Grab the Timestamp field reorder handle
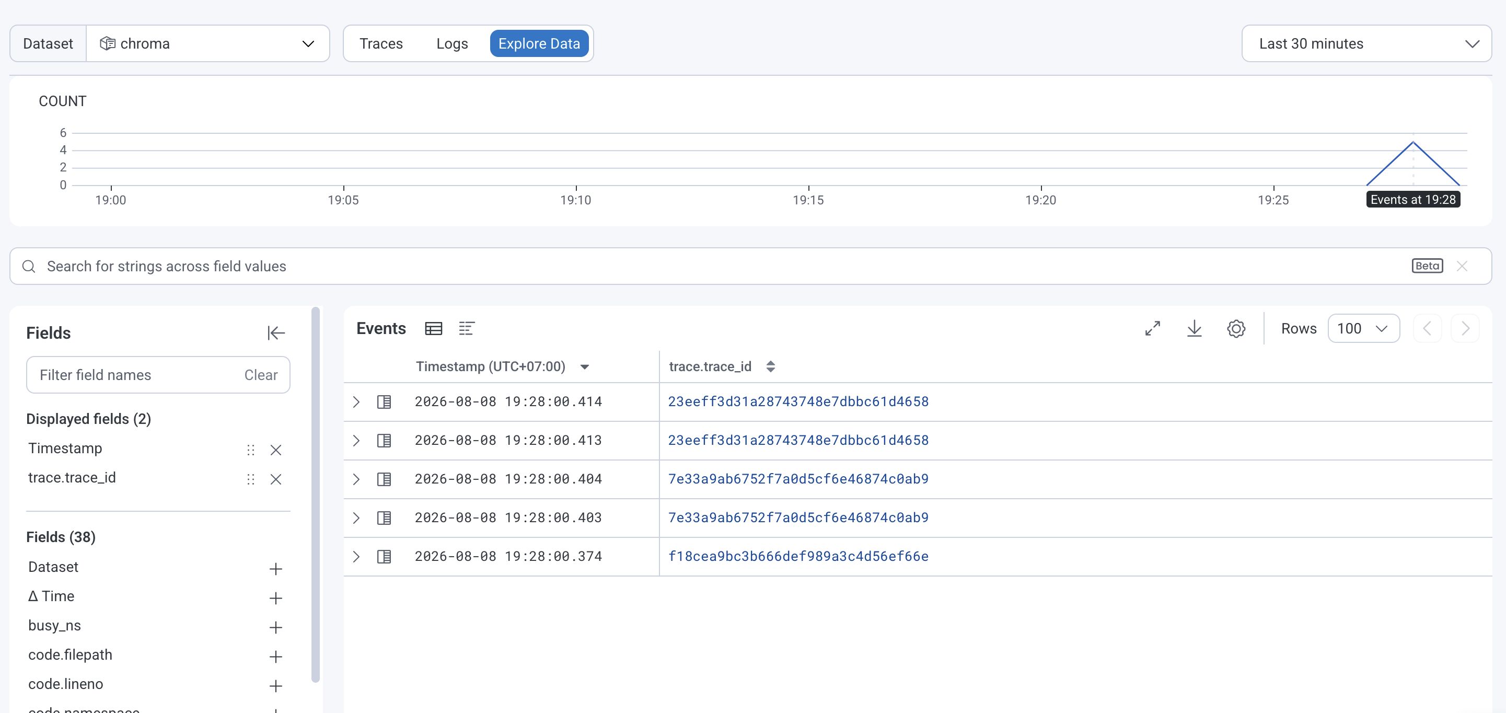Viewport: 1506px width, 713px height. pos(251,450)
